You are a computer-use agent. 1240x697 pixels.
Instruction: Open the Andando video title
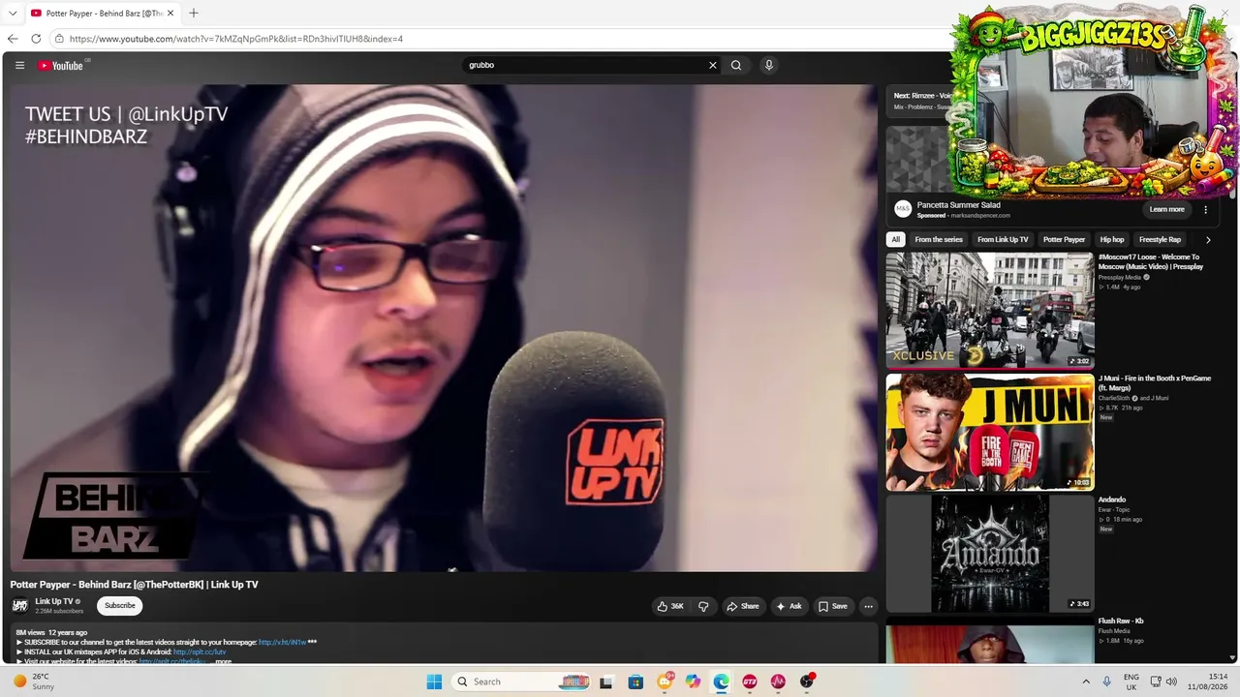tap(1112, 500)
